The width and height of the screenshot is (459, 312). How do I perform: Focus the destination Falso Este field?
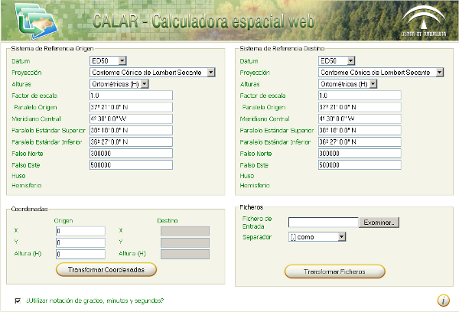click(x=360, y=164)
